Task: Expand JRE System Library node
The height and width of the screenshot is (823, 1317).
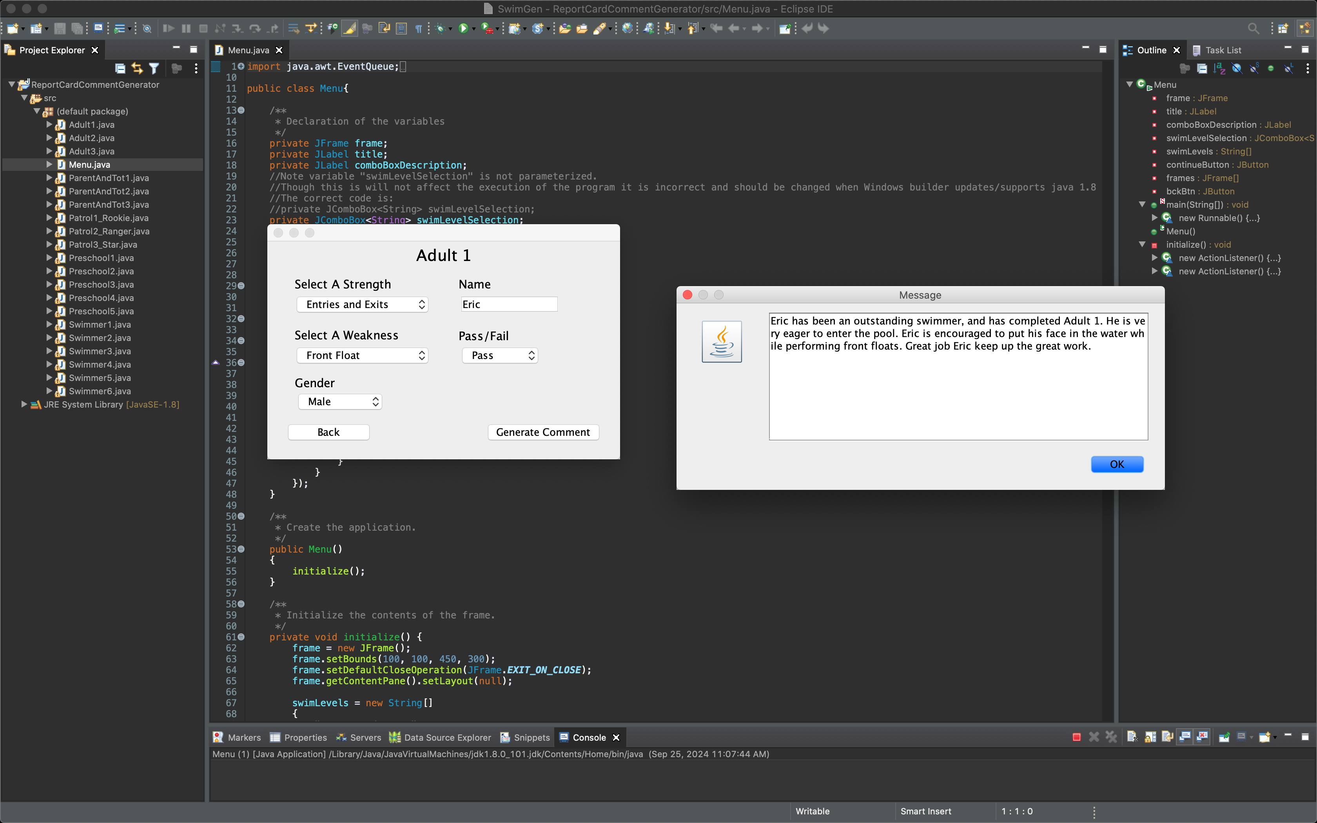Action: click(x=24, y=404)
